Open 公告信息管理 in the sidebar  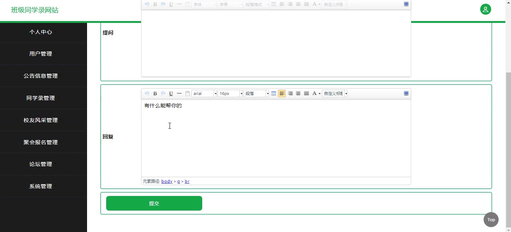click(x=41, y=76)
